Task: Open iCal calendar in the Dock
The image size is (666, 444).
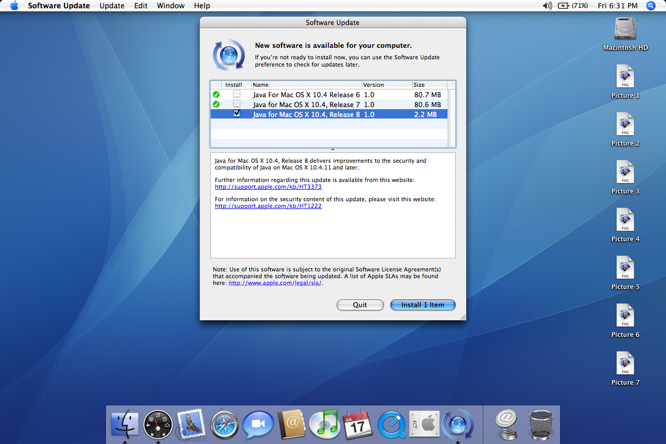Action: point(357,424)
